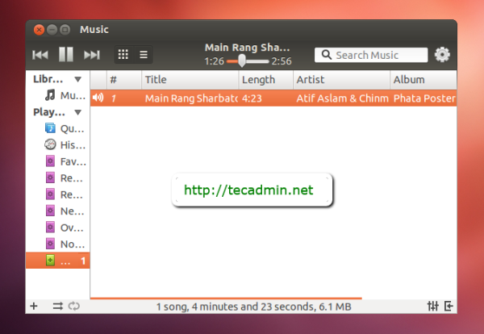Add a new playlist with plus icon

[x=34, y=307]
